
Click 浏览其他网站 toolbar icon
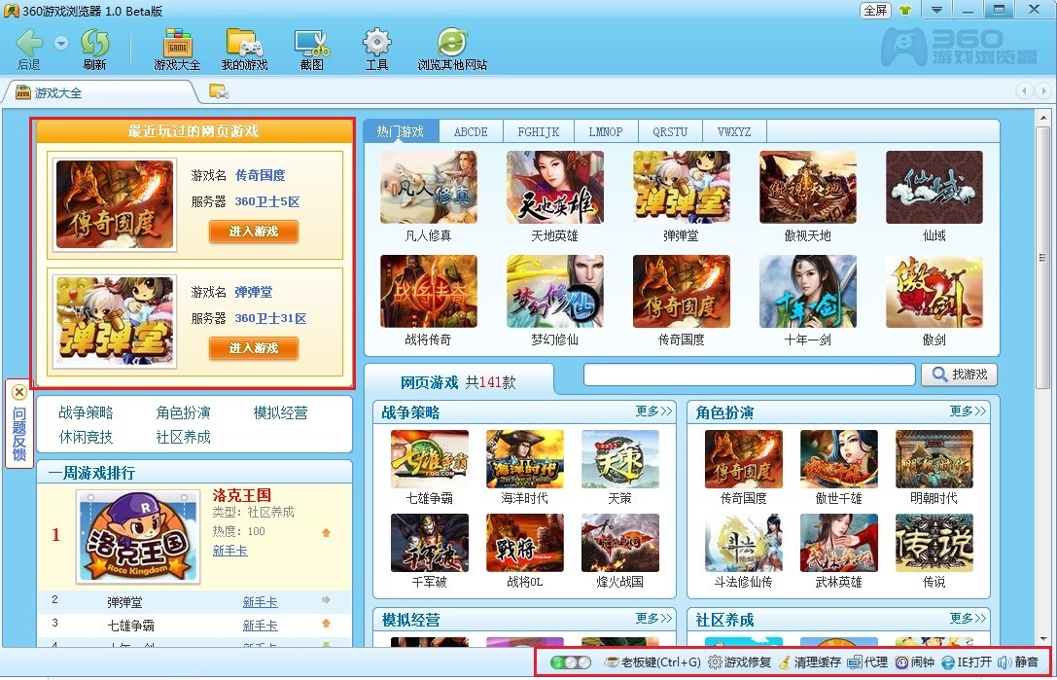[x=451, y=50]
